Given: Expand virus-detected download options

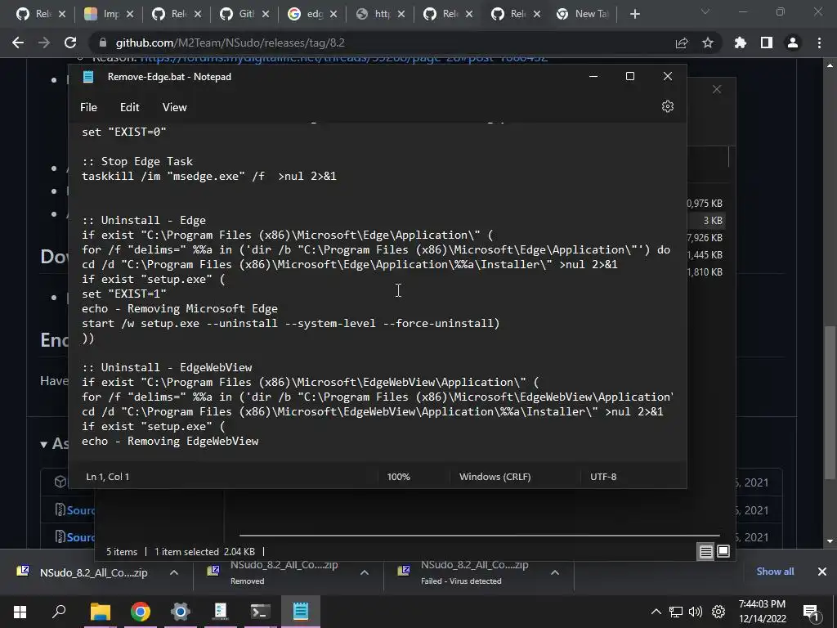Looking at the screenshot, I should pos(555,572).
